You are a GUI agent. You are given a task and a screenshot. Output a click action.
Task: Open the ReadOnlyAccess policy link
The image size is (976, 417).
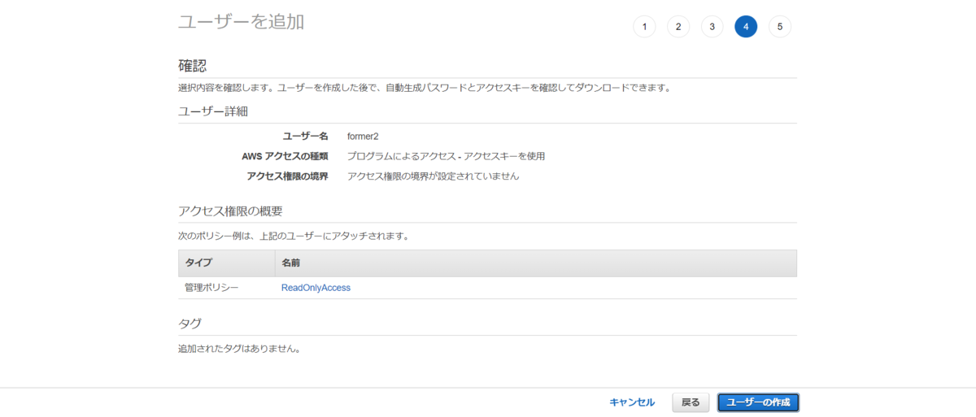tap(316, 288)
